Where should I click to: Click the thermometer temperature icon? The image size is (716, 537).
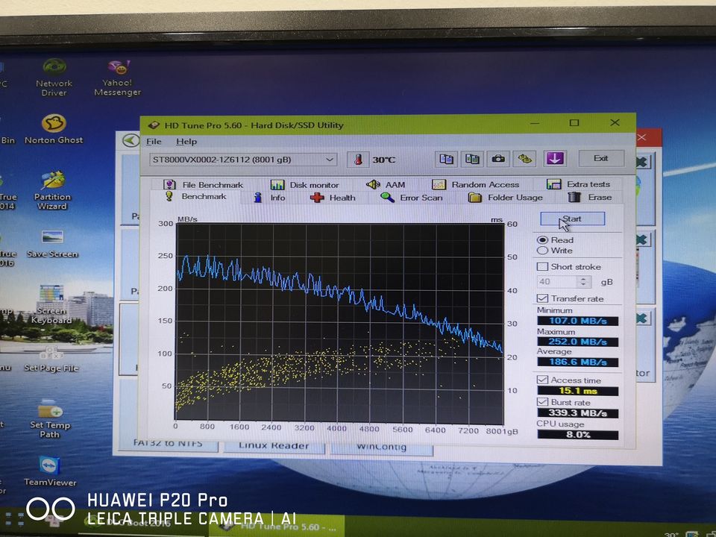pyautogui.click(x=359, y=160)
